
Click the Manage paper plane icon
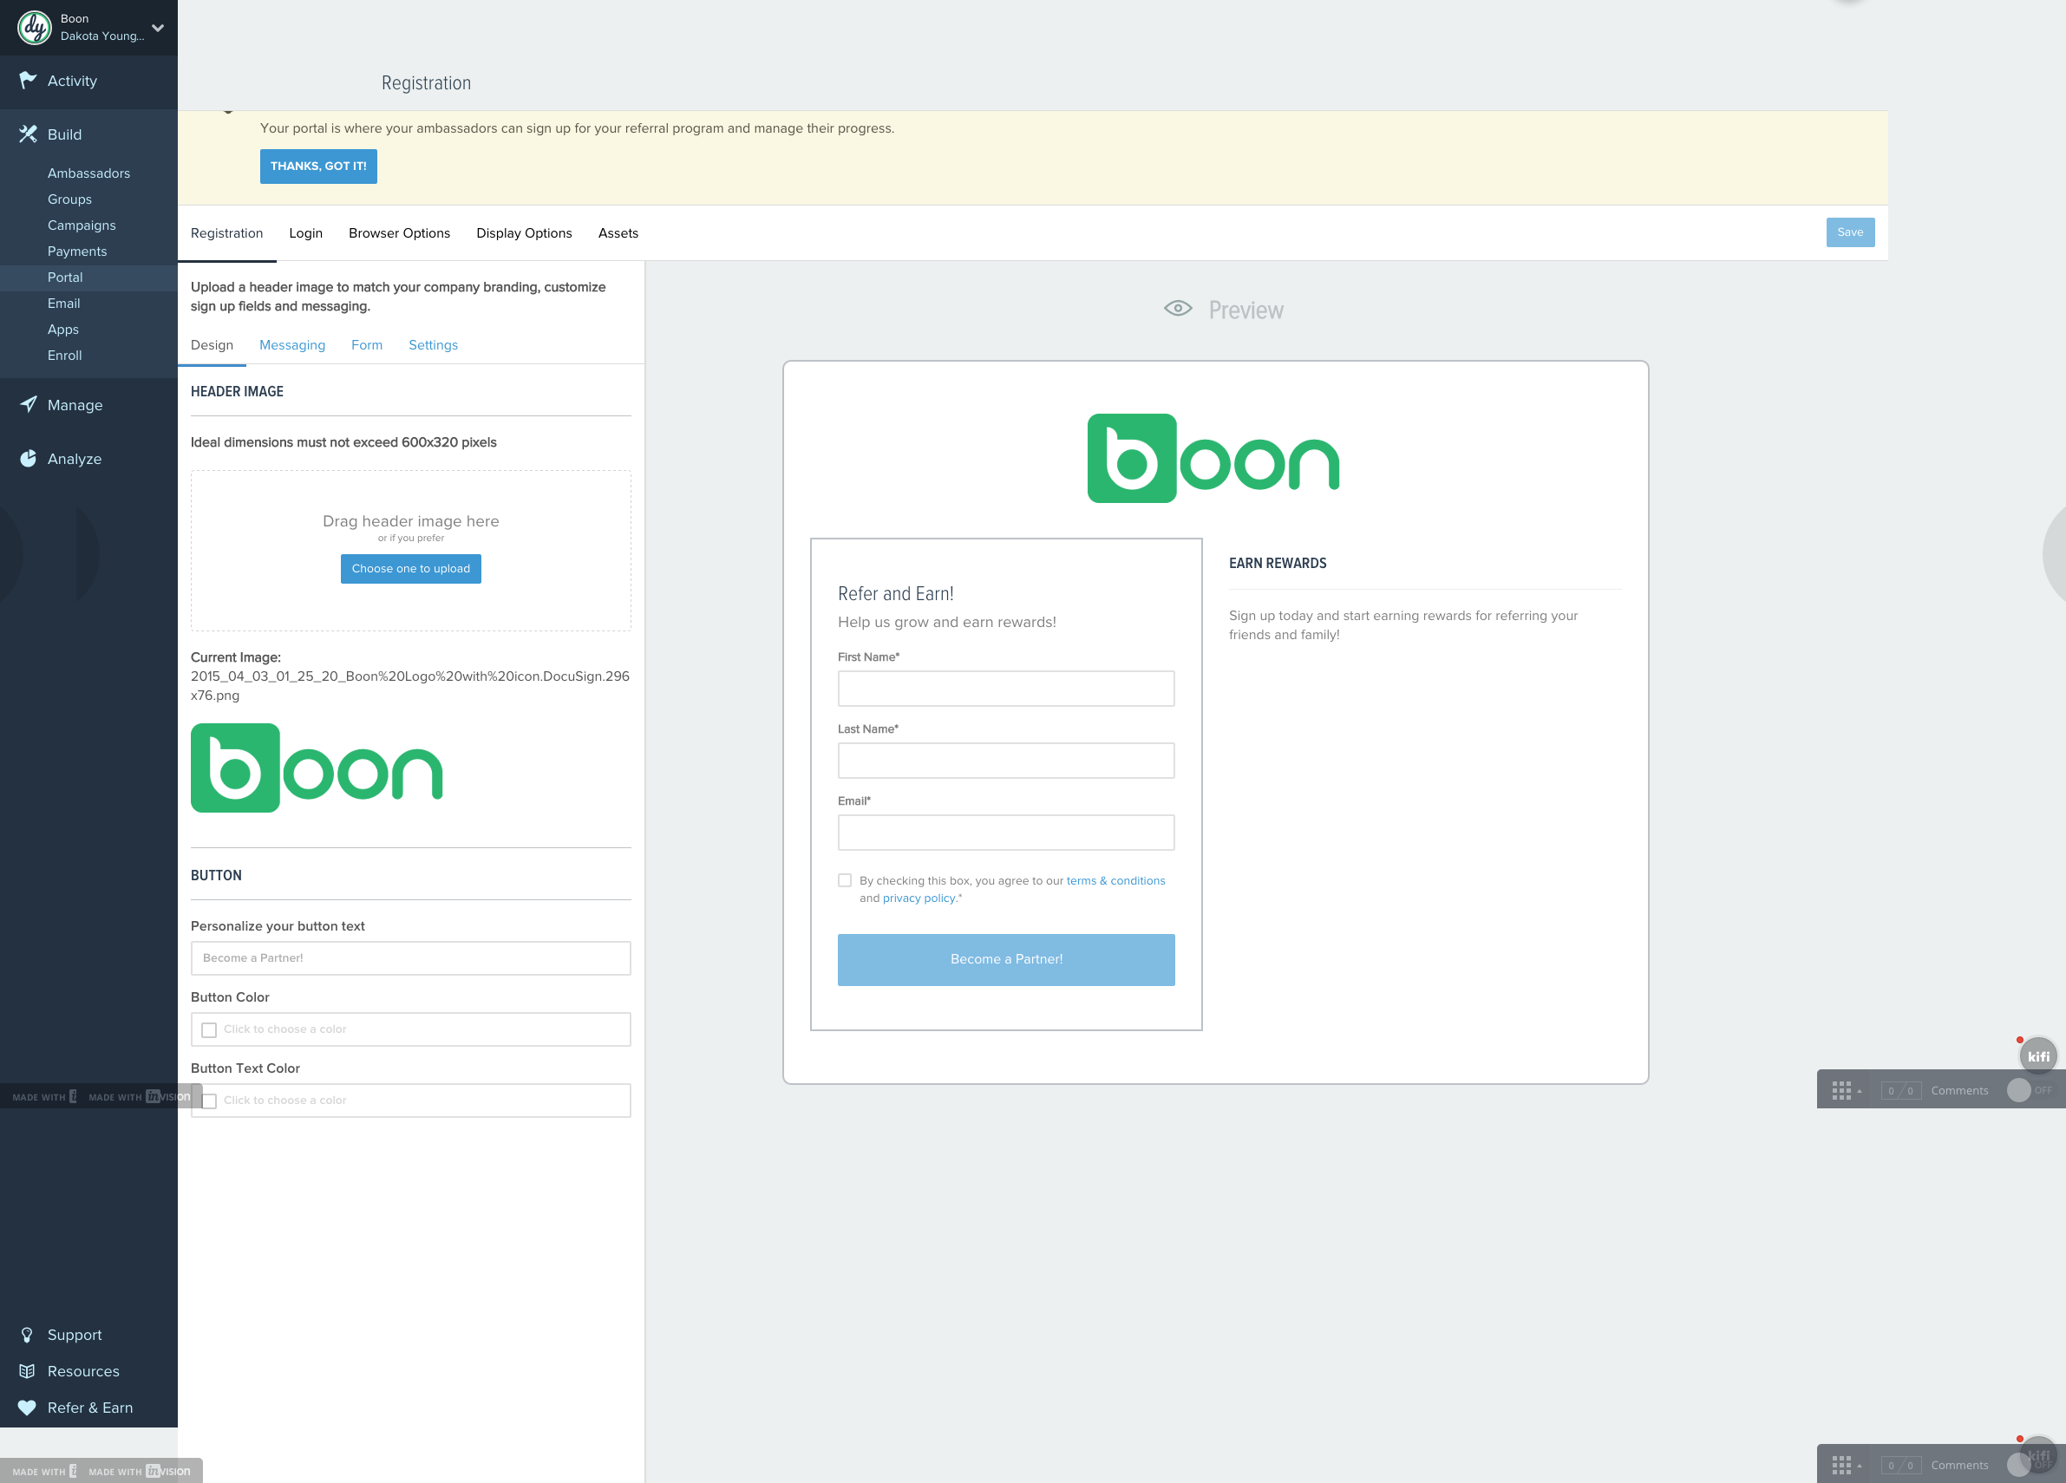[x=29, y=404]
